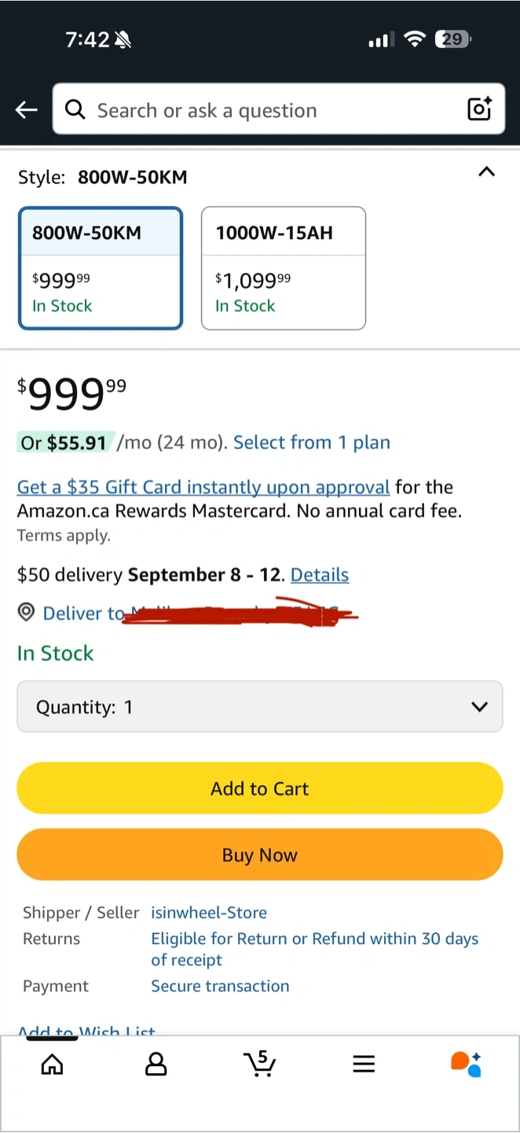520x1133 pixels.
Task: Select the 1000W-15AH style option
Action: (284, 268)
